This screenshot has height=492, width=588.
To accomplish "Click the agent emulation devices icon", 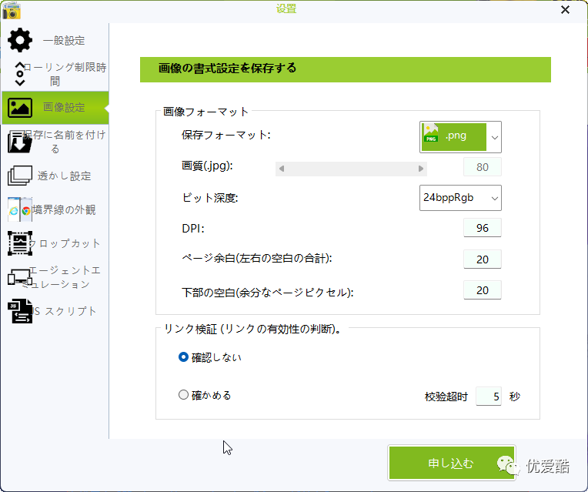I will point(20,277).
